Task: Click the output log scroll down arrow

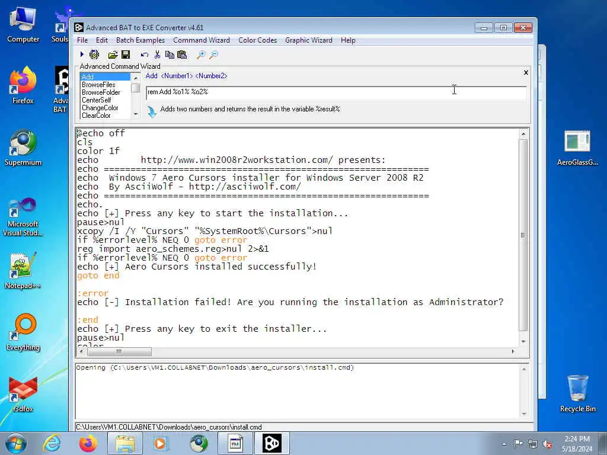Action: pos(524,414)
